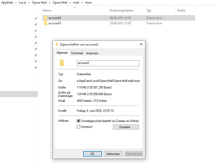Expand the breadcrumb chevron after mail

[x=82, y=3]
